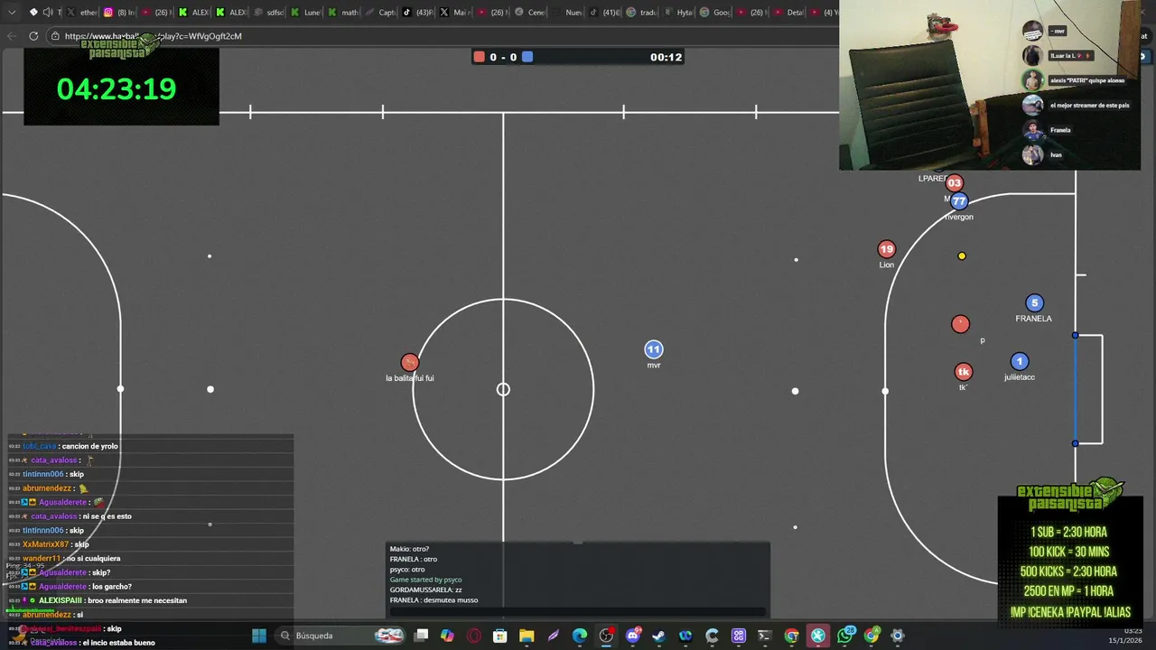The width and height of the screenshot is (1156, 650).
Task: Open Task View from the taskbar
Action: 421,636
